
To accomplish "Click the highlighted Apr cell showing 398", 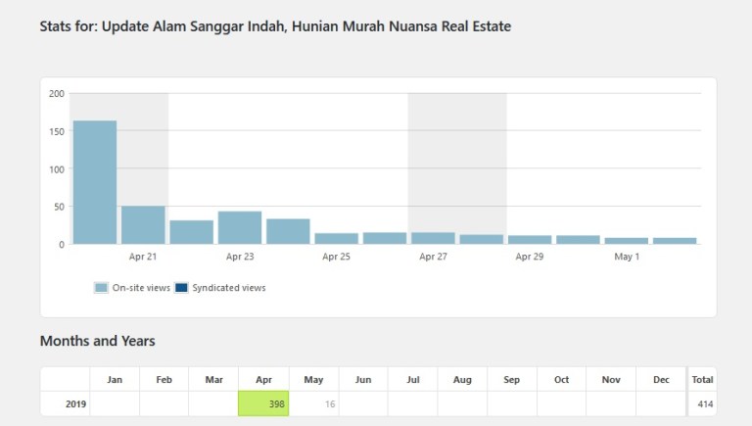I will click(x=263, y=403).
